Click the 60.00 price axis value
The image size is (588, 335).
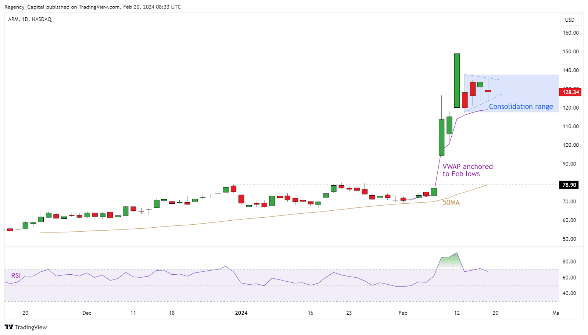click(x=569, y=220)
